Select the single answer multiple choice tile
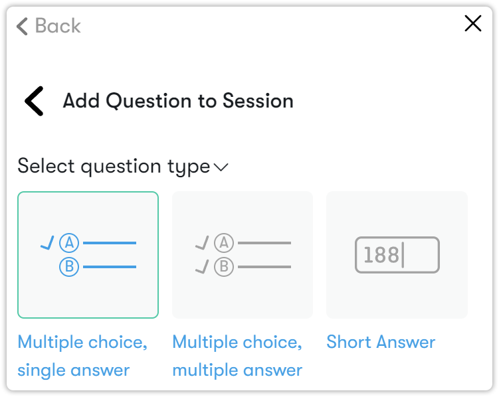Screen dimensions: 499x397 pos(88,255)
